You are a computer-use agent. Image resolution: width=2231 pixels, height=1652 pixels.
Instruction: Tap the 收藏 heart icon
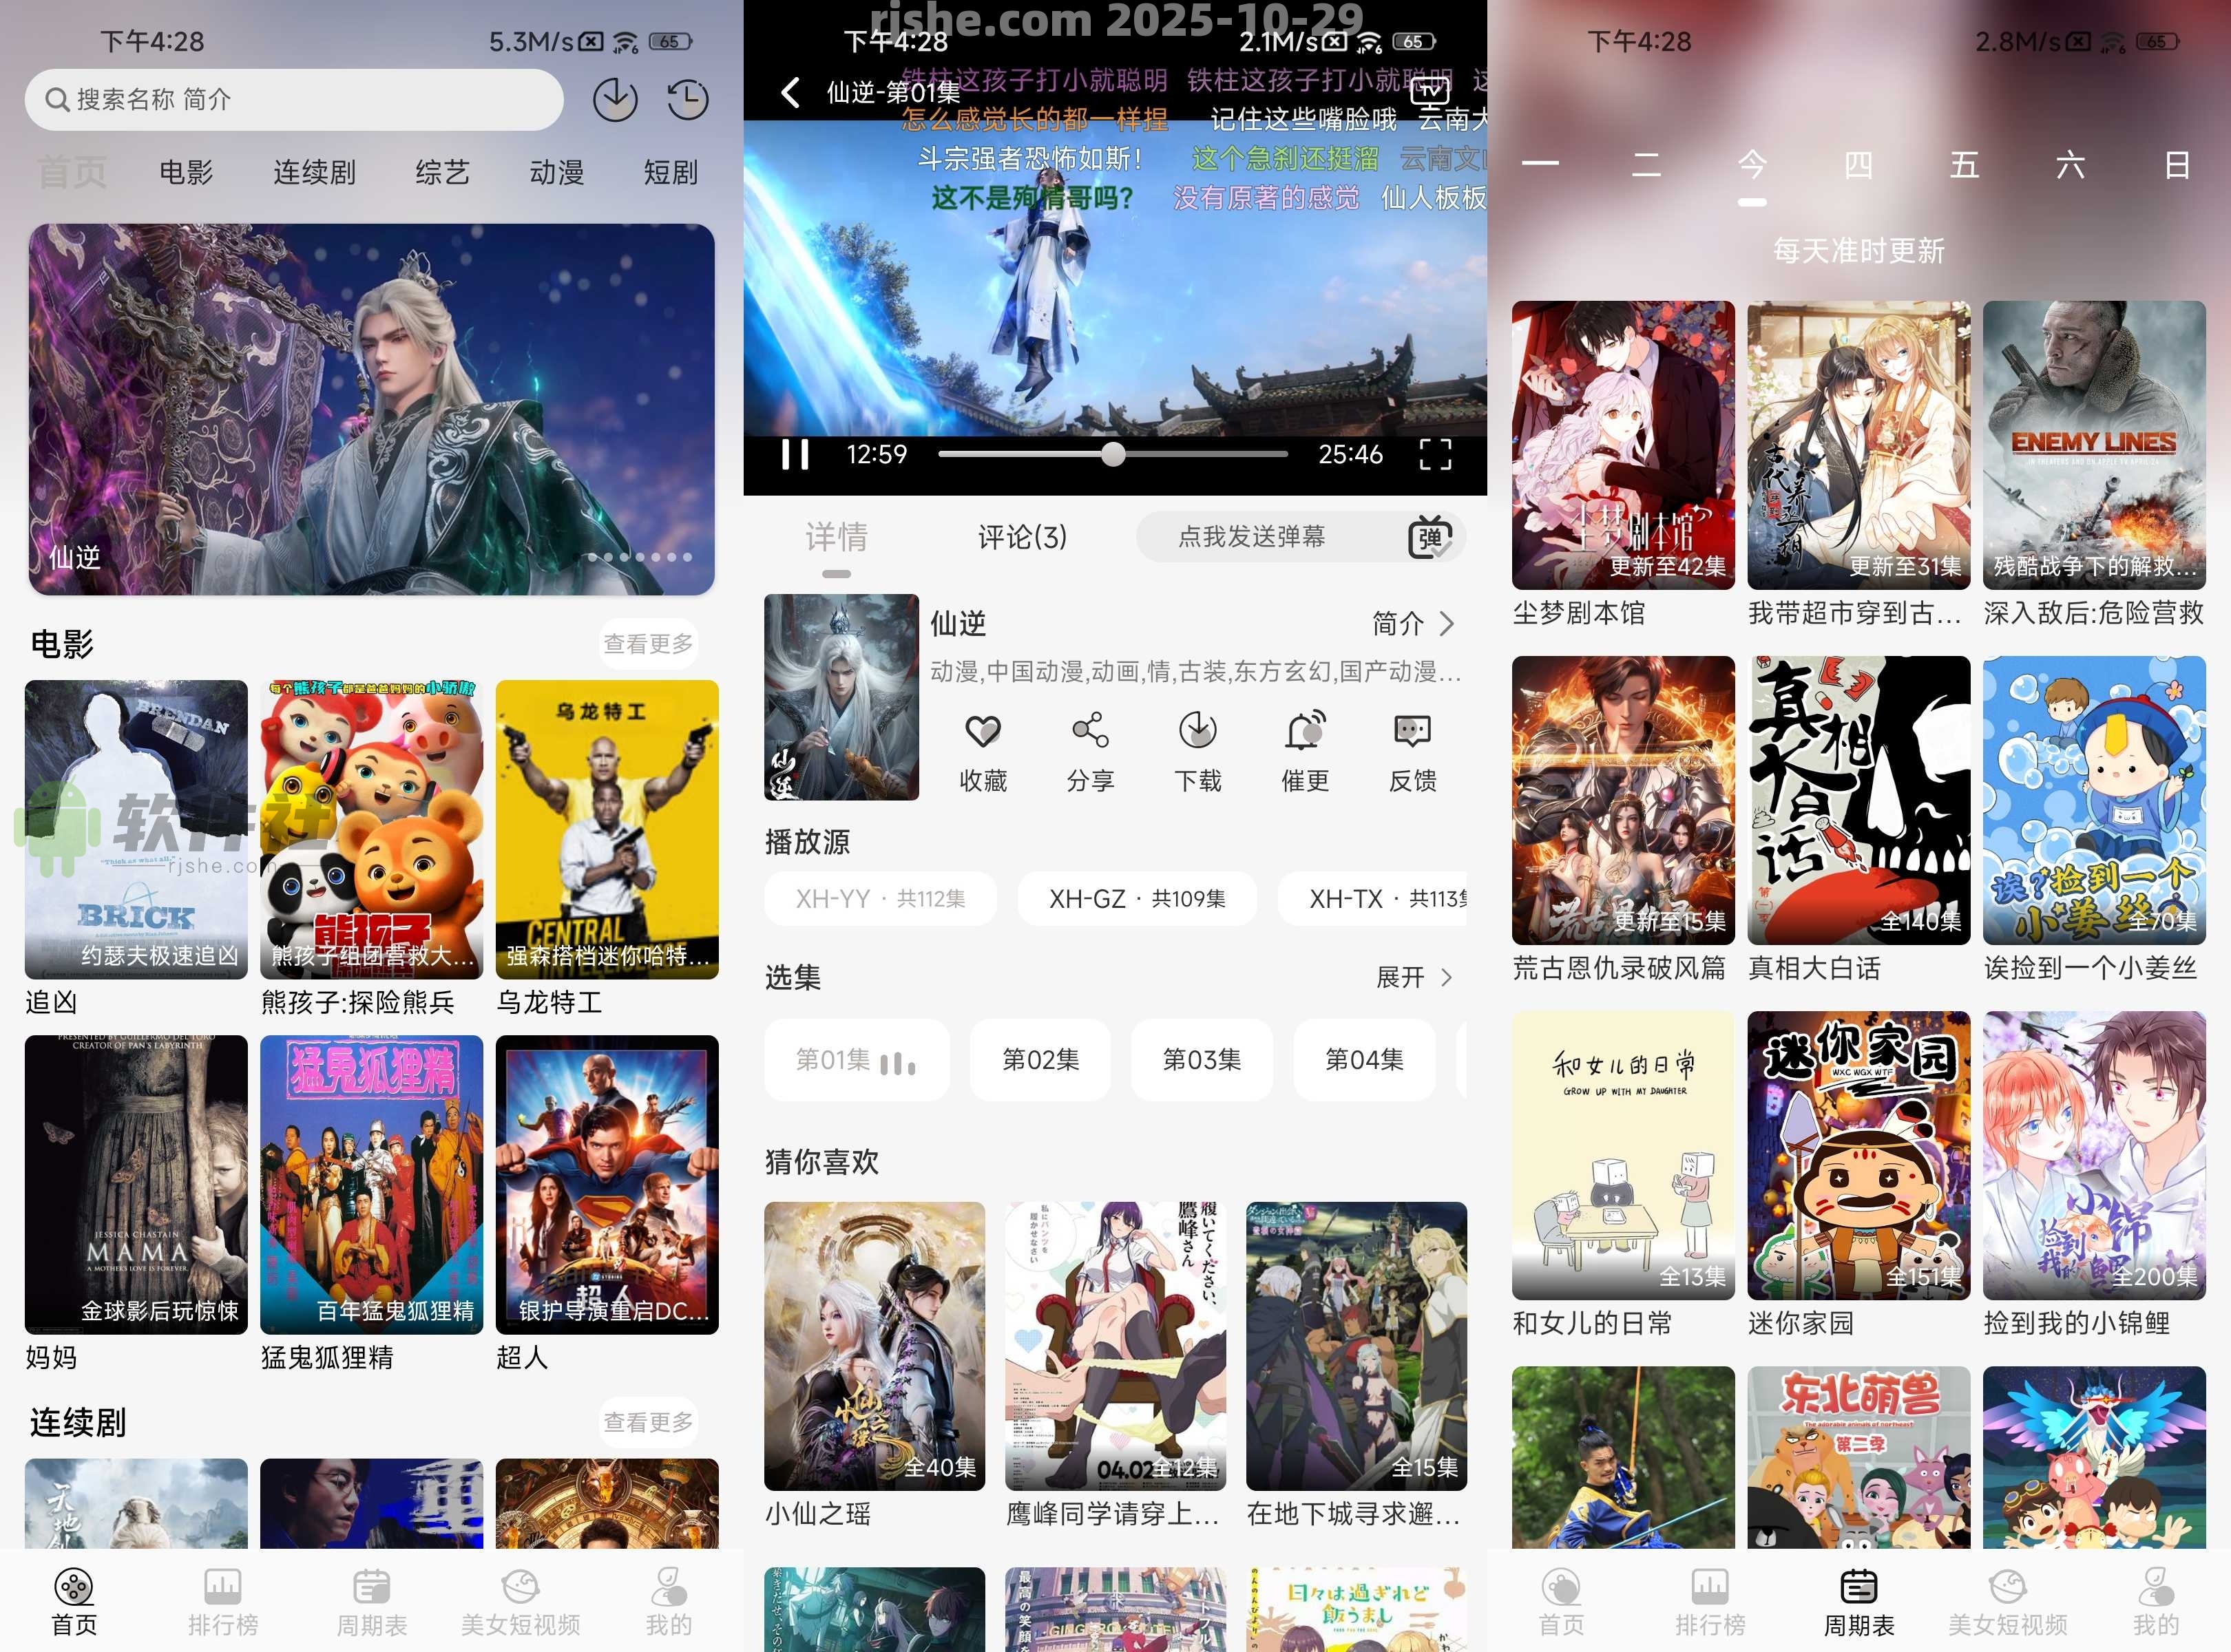(x=983, y=732)
